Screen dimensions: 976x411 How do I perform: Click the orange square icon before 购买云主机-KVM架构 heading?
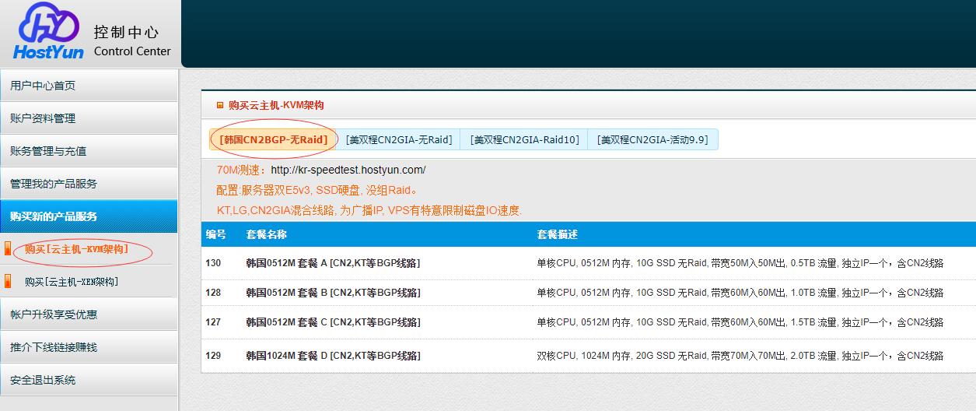[x=220, y=105]
